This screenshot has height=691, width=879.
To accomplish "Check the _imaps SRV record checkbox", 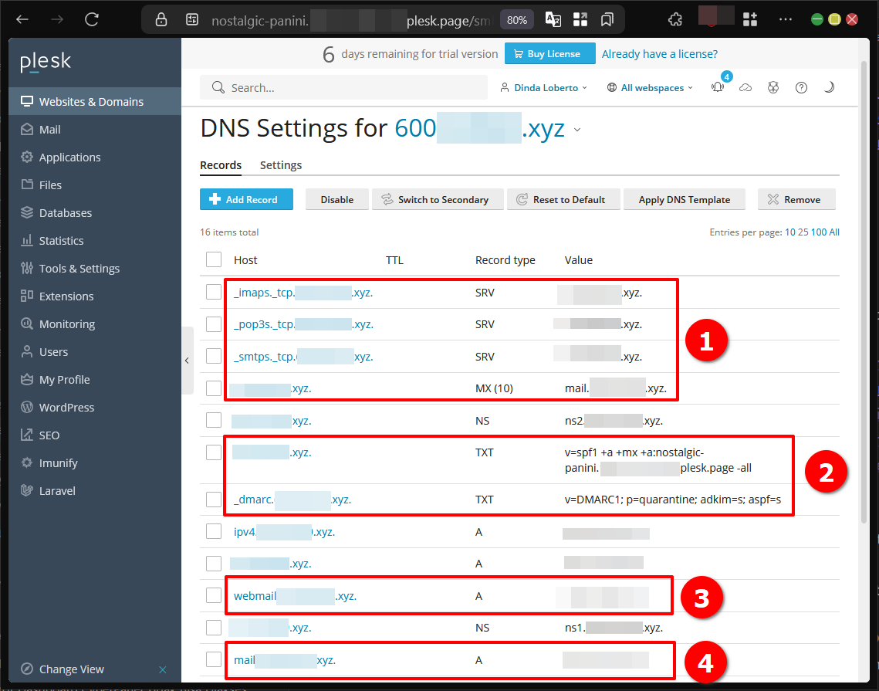I will 213,292.
